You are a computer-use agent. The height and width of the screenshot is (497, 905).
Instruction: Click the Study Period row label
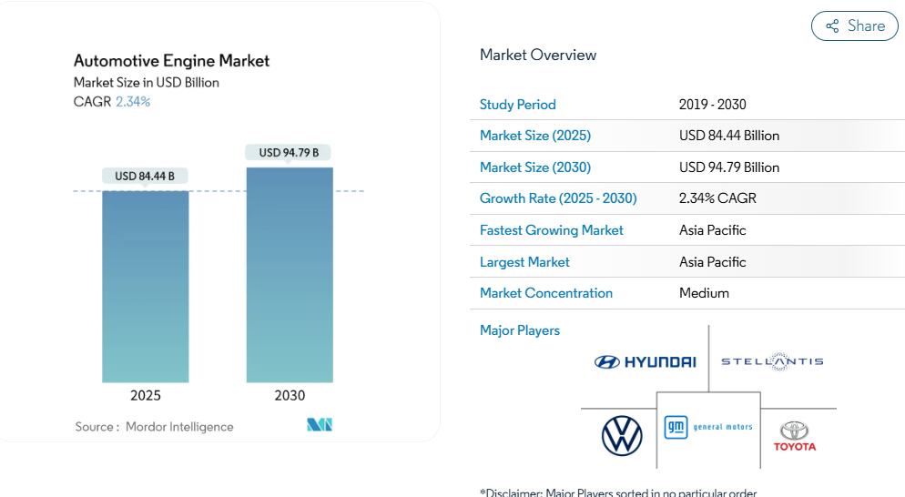(517, 105)
